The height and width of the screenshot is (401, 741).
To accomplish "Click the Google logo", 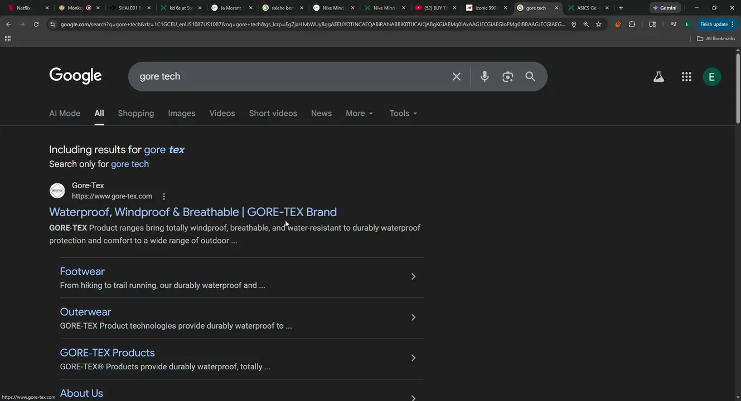I will pyautogui.click(x=75, y=76).
